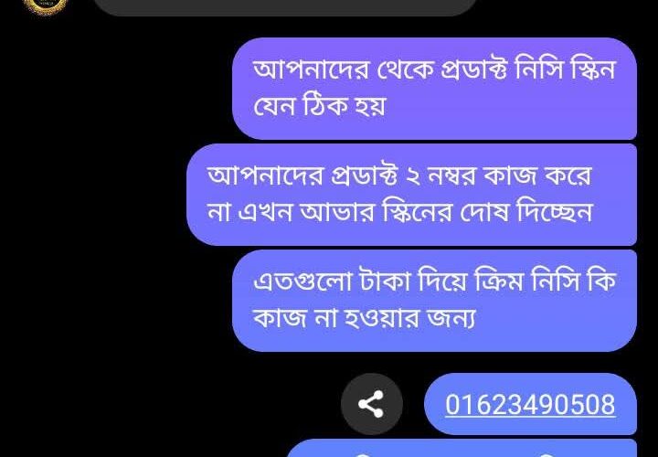Click the text line 'না এখন আবার স্কিনের দোষ দিচ্ছেন'
The image size is (658, 457).
tap(399, 213)
